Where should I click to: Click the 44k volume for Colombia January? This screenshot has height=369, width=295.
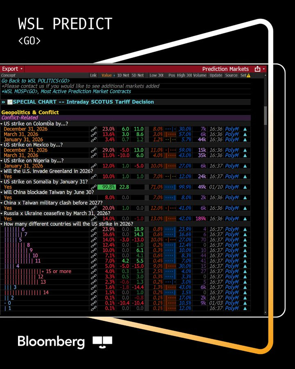point(202,139)
